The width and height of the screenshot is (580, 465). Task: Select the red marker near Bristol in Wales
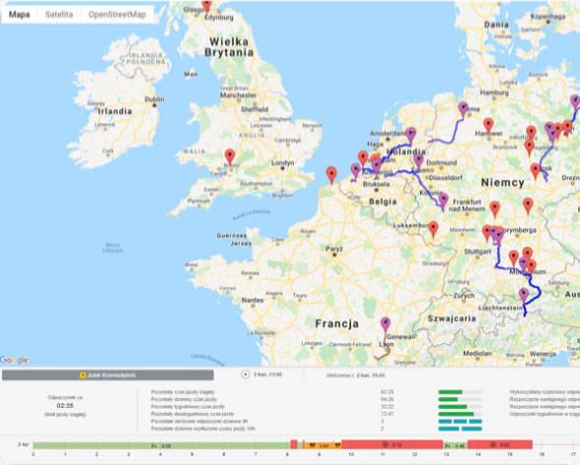[230, 157]
